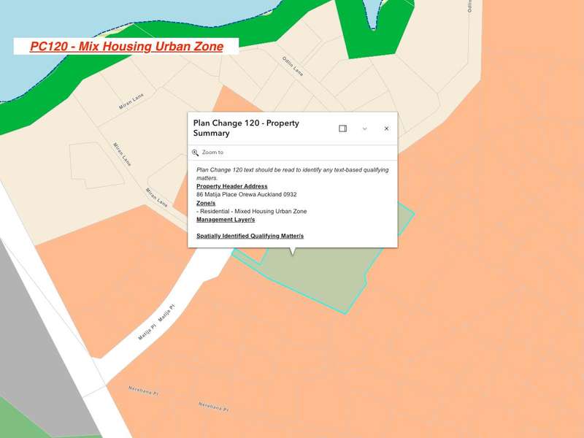This screenshot has width=584, height=438.
Task: Click the Zoom to magnifier icon
Action: coord(196,153)
